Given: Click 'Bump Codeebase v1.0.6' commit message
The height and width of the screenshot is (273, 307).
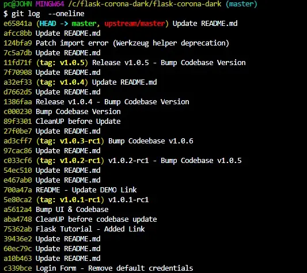Looking at the screenshot, I should click(151, 141).
